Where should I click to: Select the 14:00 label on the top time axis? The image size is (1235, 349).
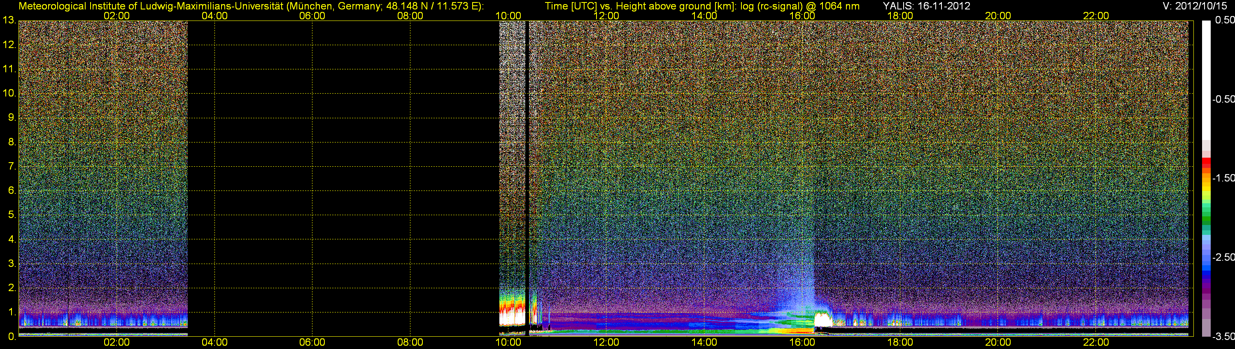click(x=704, y=16)
